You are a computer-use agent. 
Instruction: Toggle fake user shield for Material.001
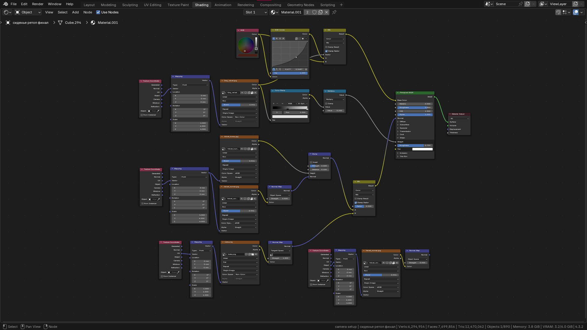[314, 12]
